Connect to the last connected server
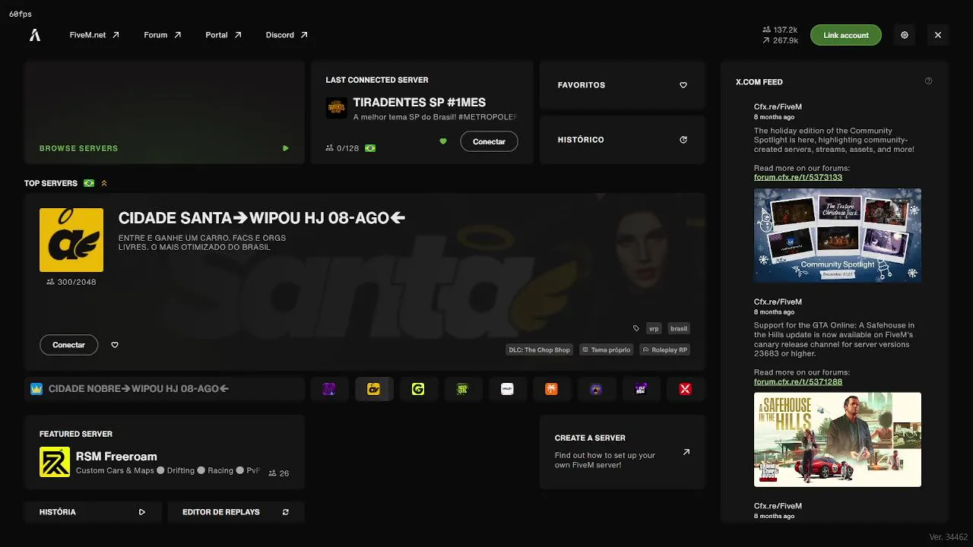Image resolution: width=973 pixels, height=547 pixels. 489,141
